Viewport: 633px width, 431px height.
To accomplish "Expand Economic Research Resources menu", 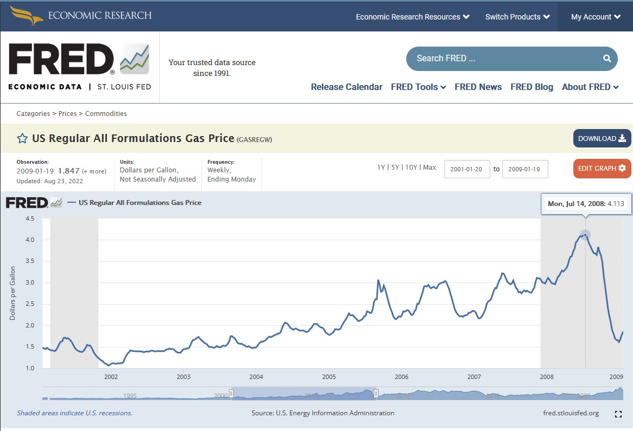I will (412, 17).
